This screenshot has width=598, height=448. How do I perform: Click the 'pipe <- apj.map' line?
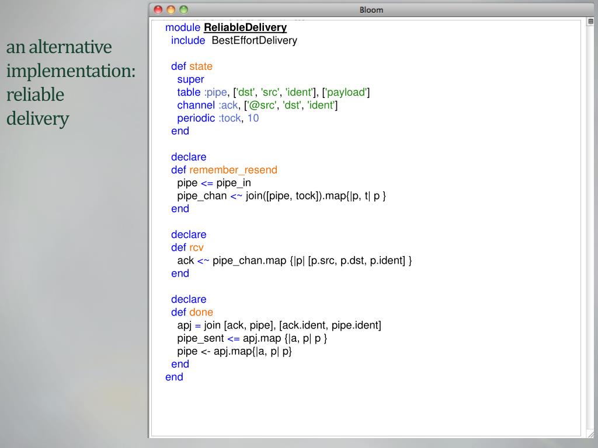pyautogui.click(x=235, y=351)
